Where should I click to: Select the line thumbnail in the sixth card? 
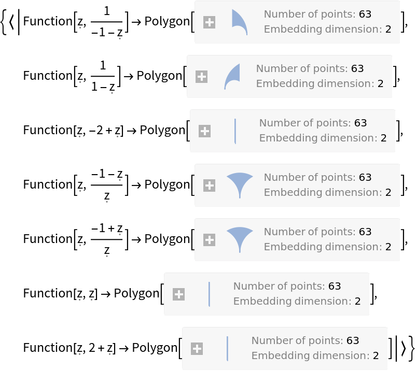209,294
